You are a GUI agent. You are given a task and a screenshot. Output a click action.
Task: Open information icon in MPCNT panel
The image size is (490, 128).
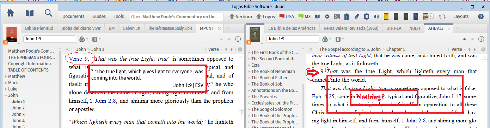[x=238, y=39]
